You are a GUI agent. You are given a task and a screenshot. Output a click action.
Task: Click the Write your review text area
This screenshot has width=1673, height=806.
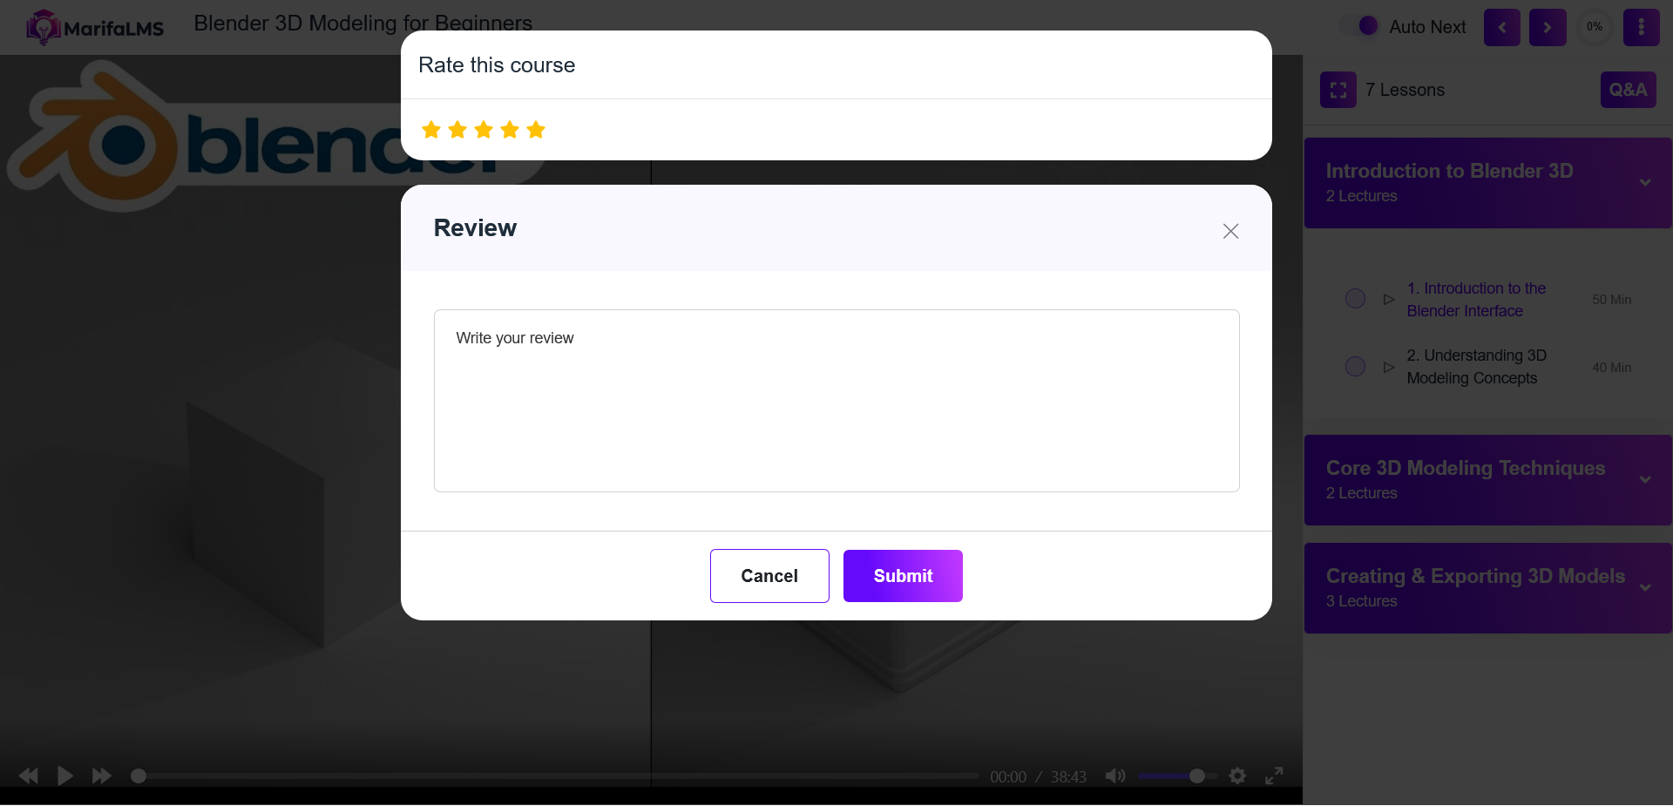pos(836,401)
